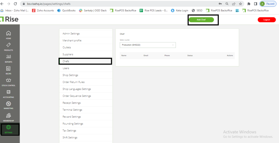Open Stock Control basket icon

[8, 80]
